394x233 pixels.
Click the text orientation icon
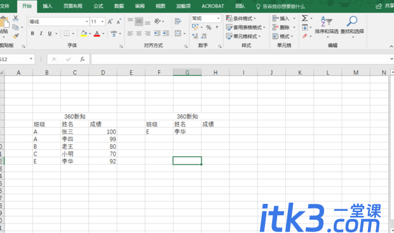click(158, 22)
